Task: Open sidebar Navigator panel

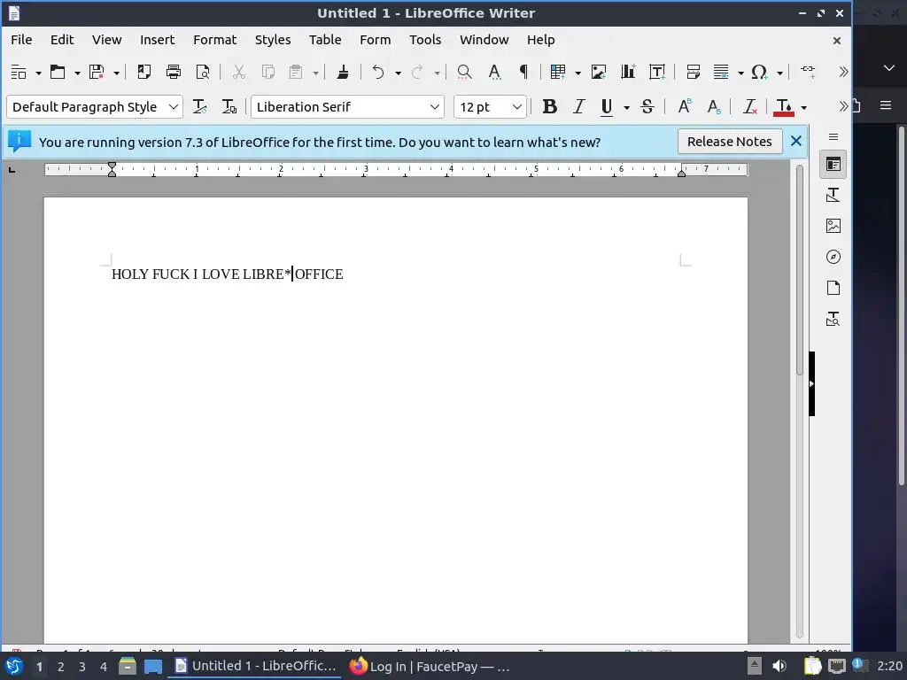Action: (x=833, y=257)
